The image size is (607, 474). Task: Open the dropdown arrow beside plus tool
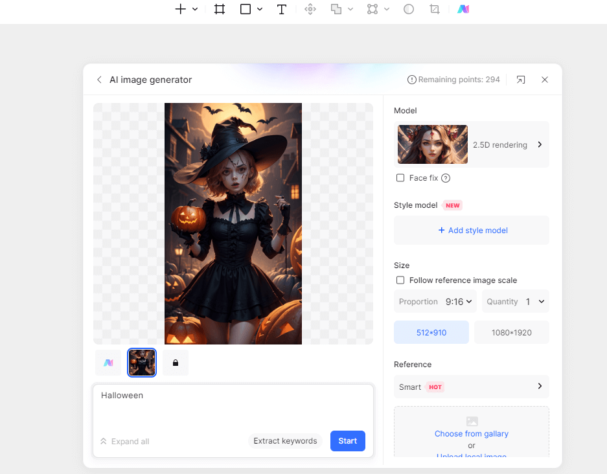tap(195, 9)
